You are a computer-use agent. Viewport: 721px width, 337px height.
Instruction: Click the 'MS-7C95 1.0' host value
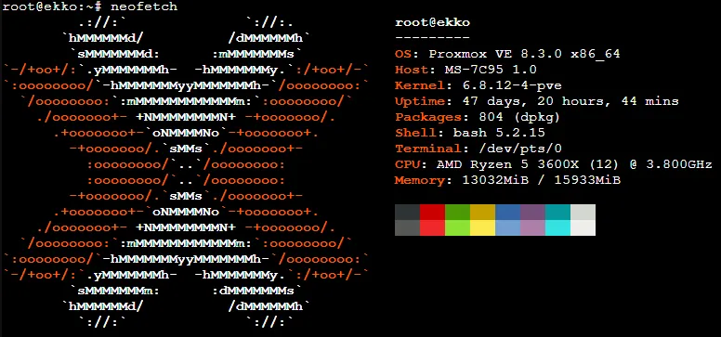(x=491, y=70)
